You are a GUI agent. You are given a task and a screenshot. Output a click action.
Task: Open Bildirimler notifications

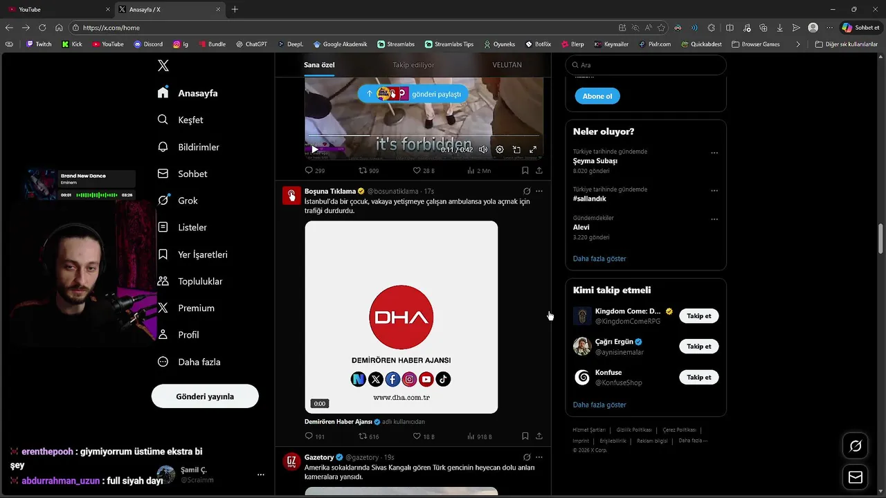(188, 147)
